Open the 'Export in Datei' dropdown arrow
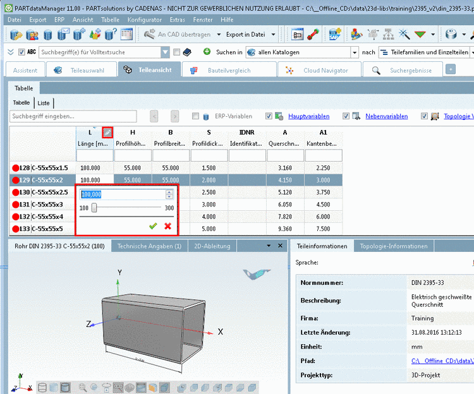The height and width of the screenshot is (394, 474). 273,35
